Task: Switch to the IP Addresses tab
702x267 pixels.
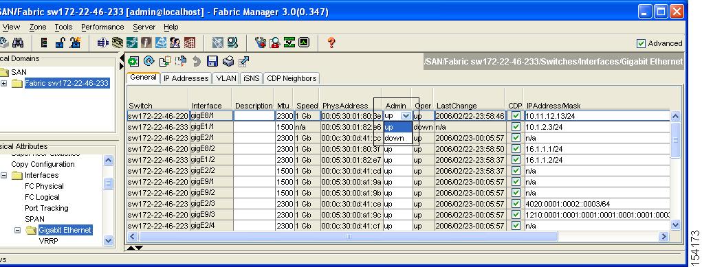Action: coord(186,78)
